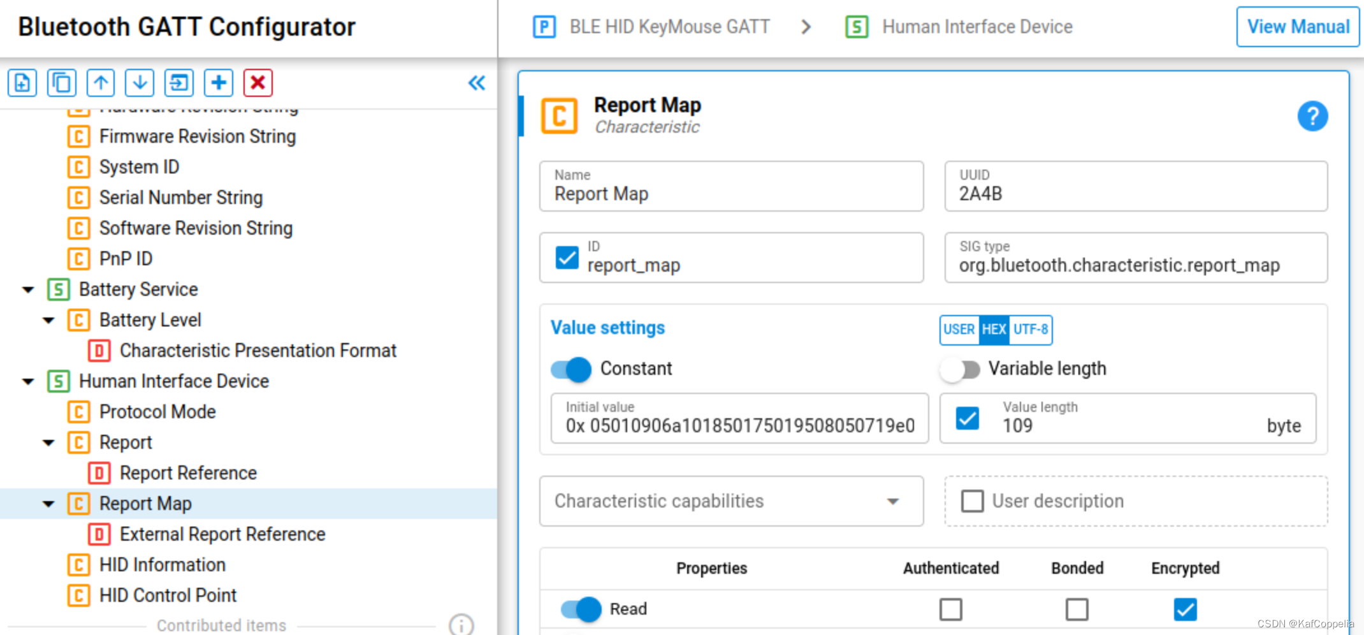Collapse the Human Interface Device node

28,382
